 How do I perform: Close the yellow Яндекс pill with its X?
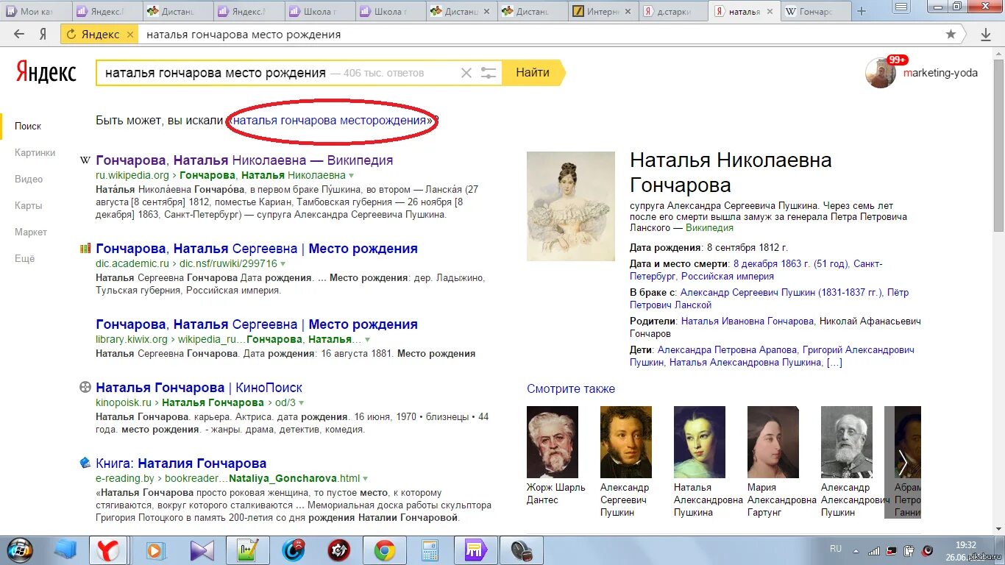coord(130,35)
